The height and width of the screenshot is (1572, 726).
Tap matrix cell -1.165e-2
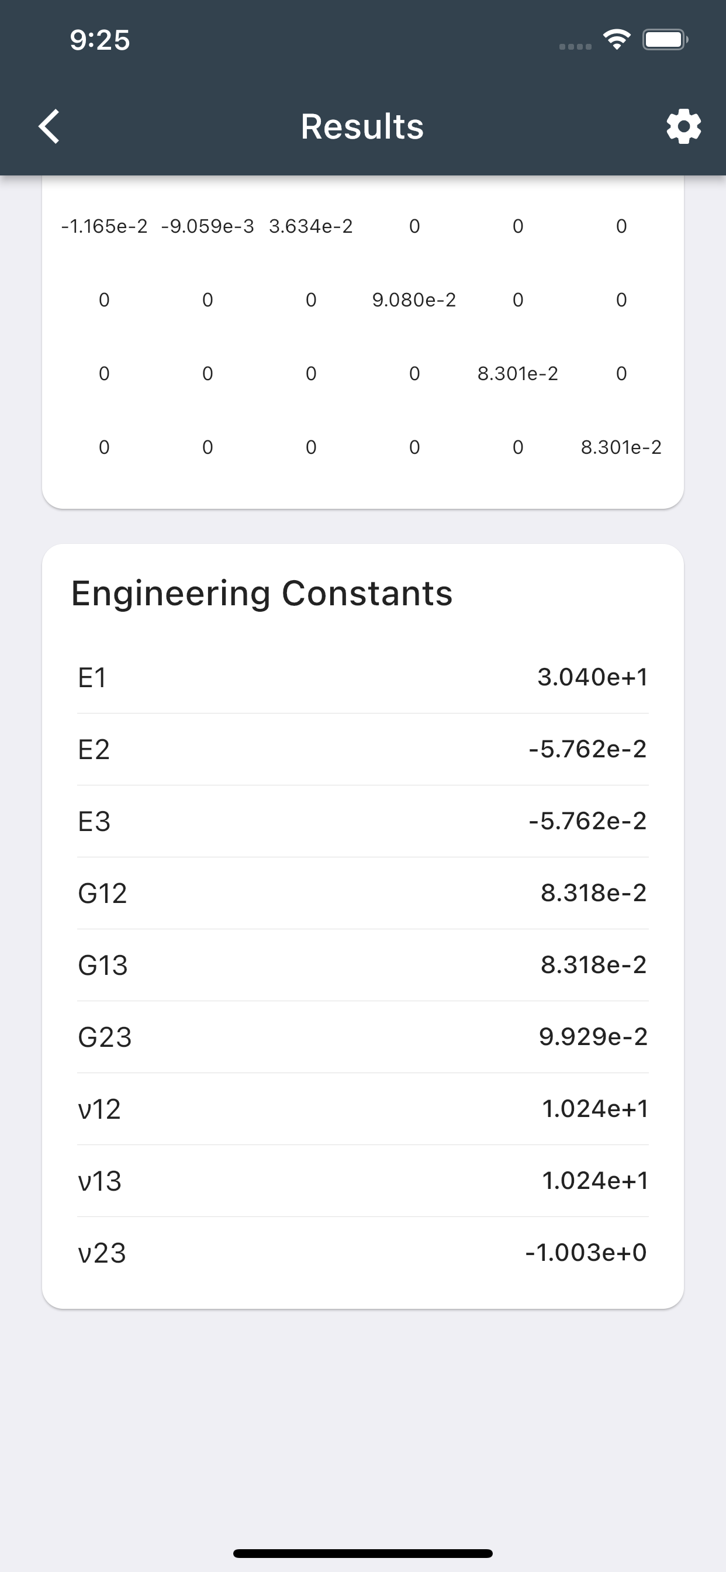(x=104, y=226)
